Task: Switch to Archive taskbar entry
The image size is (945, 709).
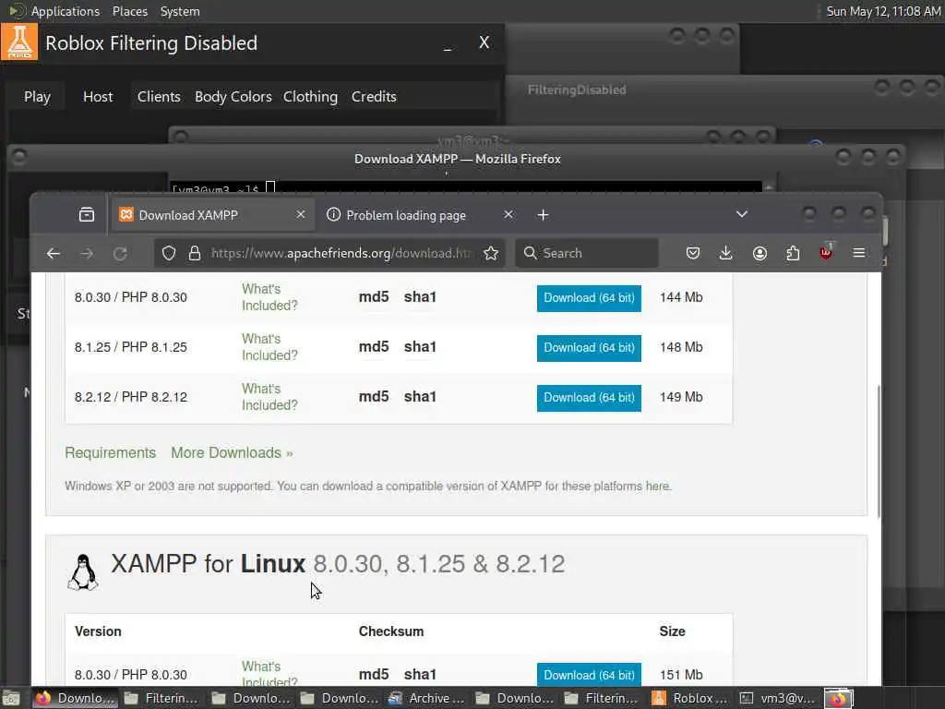Action: [x=427, y=698]
